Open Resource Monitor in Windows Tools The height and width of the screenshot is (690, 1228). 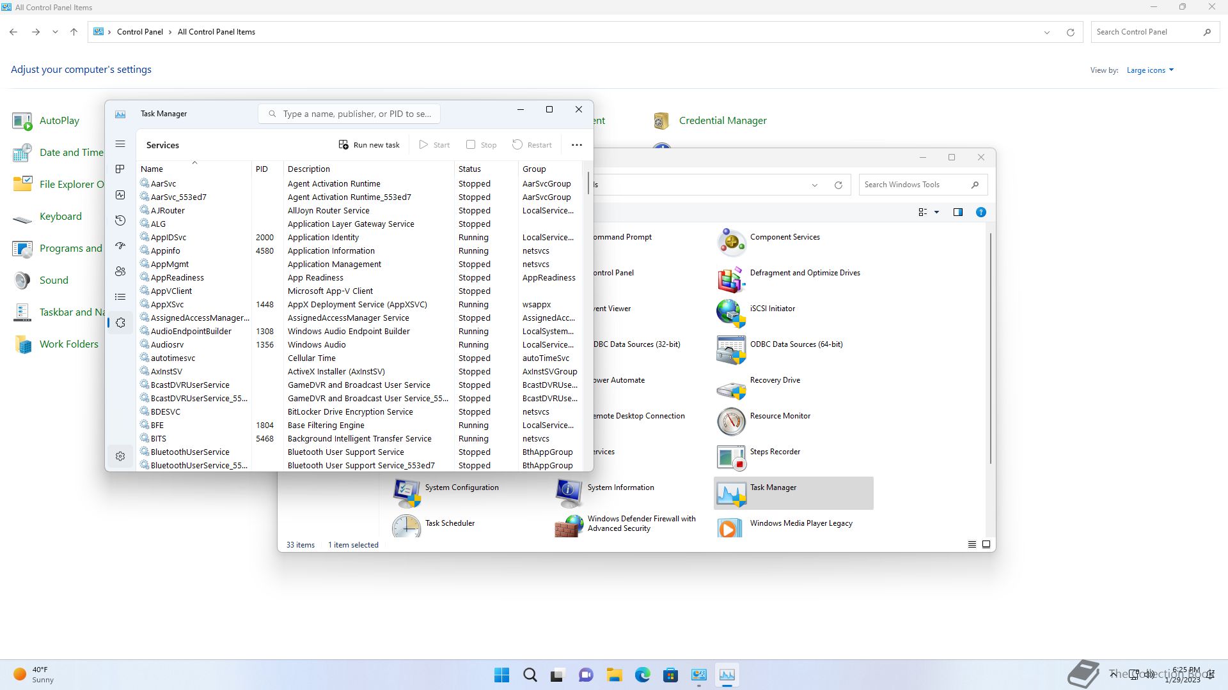[780, 416]
